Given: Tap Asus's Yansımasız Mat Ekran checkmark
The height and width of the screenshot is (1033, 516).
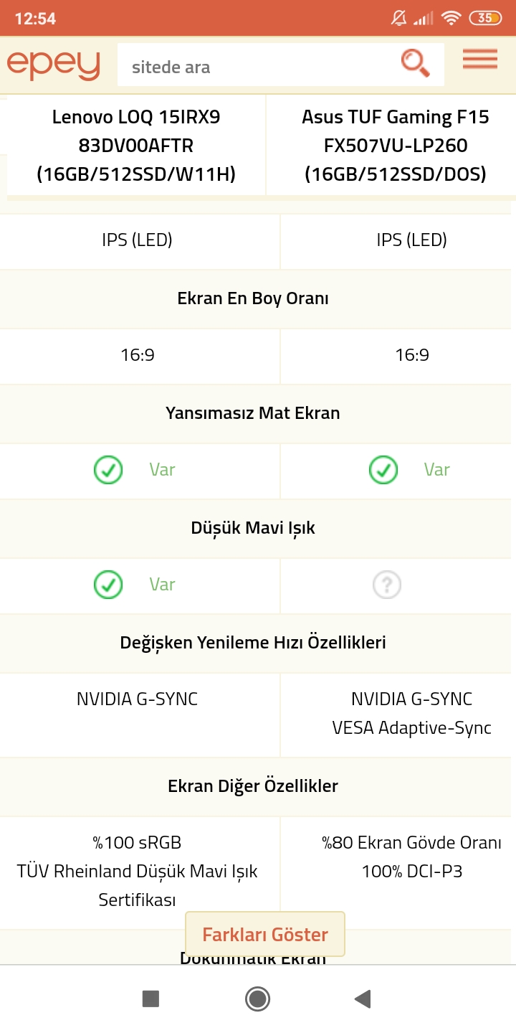Looking at the screenshot, I should [383, 470].
